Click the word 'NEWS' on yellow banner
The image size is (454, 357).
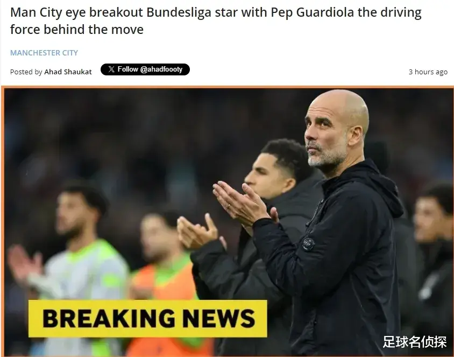(x=219, y=318)
